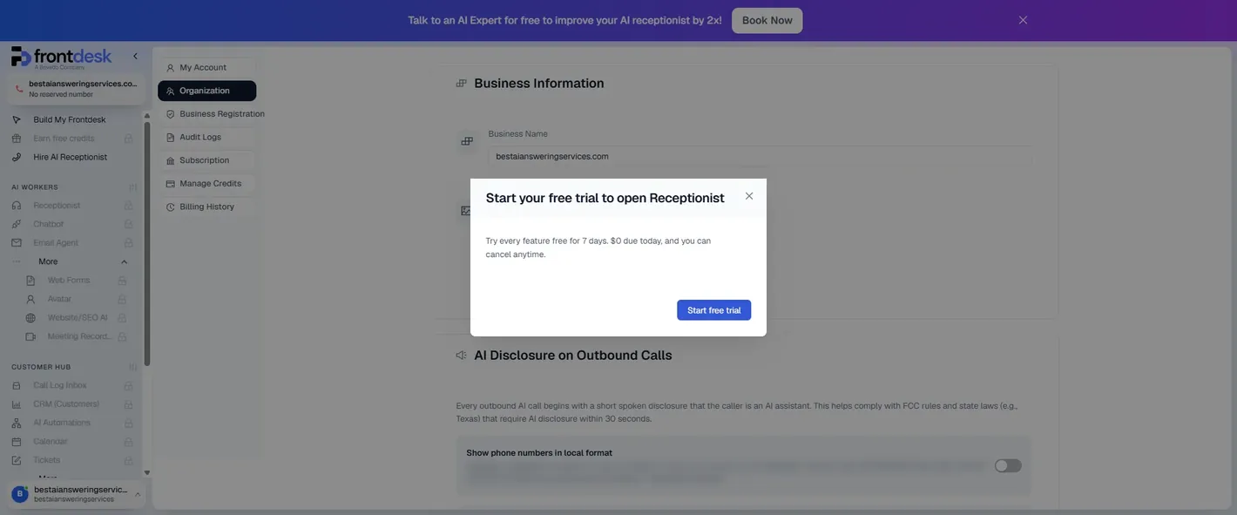
Task: Select the Organization settings tab
Action: 206,91
